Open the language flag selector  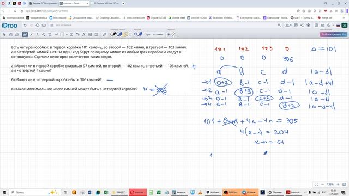coord(338,26)
